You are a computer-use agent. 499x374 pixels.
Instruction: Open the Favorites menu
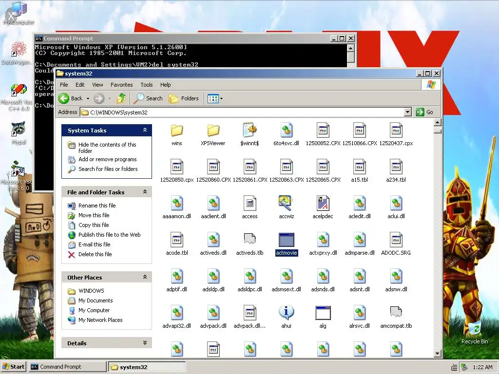tap(121, 85)
